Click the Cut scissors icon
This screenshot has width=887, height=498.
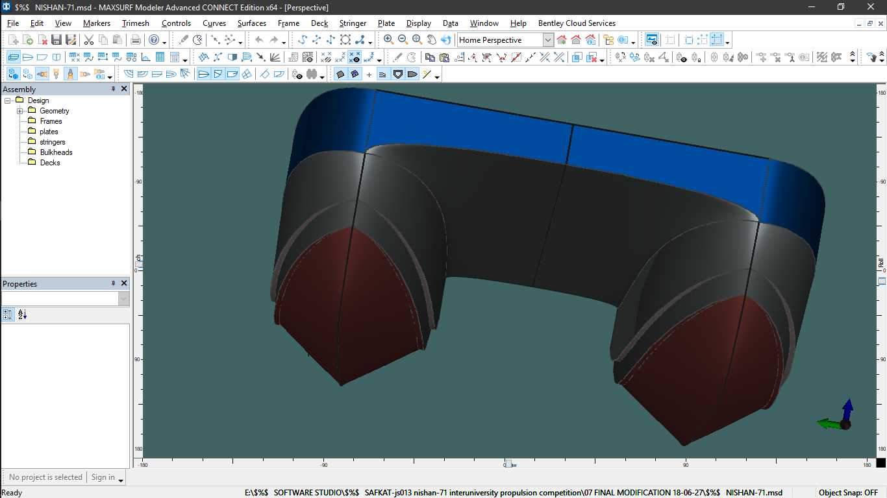coord(89,40)
